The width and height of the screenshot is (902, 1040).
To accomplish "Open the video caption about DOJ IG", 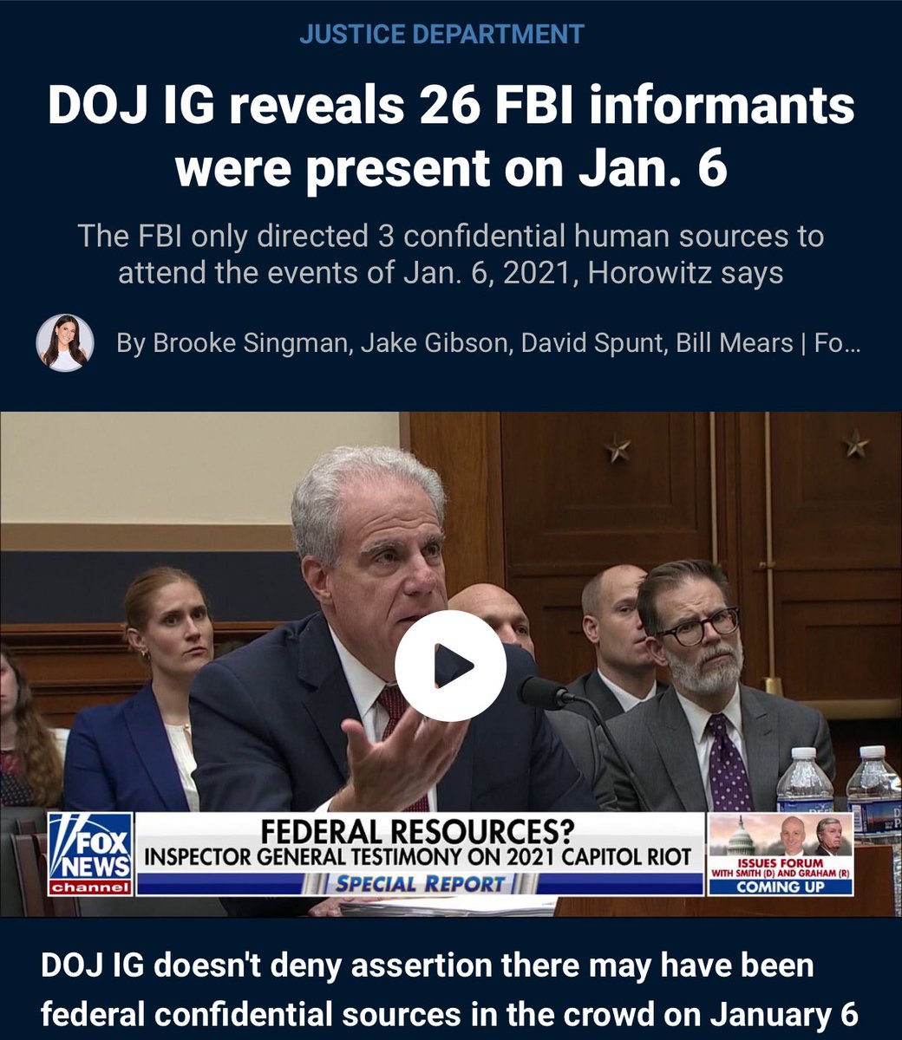I will [449, 991].
